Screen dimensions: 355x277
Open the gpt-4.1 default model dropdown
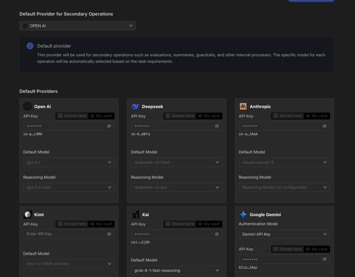(x=69, y=162)
